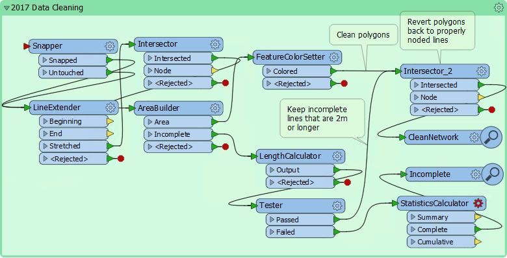The height and width of the screenshot is (258, 507).
Task: Select the Clean polygons annotation
Action: tap(363, 35)
